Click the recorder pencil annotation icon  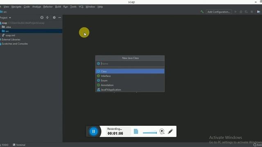[170, 131]
